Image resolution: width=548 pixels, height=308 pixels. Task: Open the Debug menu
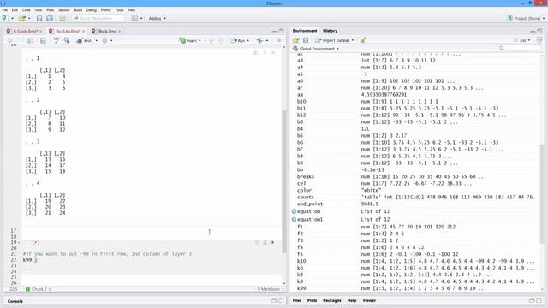coord(92,10)
